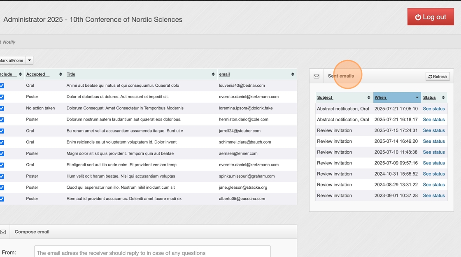Click the sort arrows in the email column
Viewport: 461px width, 257px height.
click(293, 74)
